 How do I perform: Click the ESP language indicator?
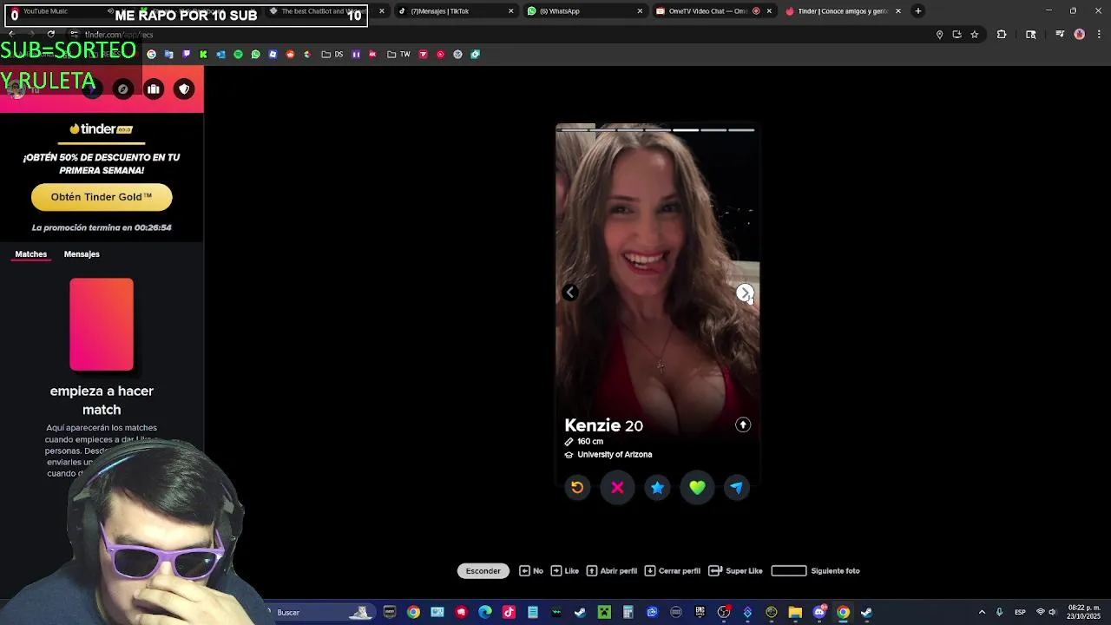point(1020,612)
